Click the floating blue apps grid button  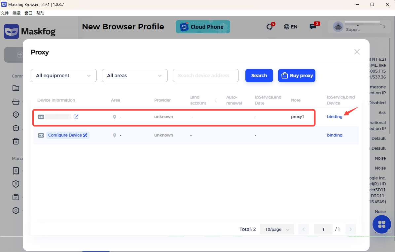(x=382, y=224)
